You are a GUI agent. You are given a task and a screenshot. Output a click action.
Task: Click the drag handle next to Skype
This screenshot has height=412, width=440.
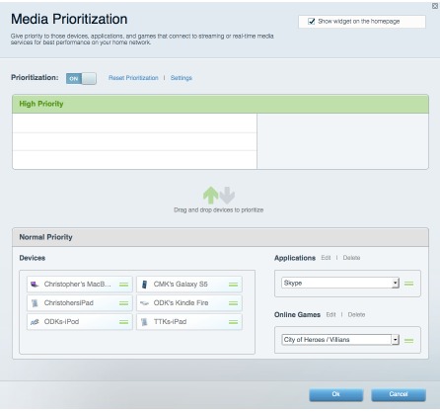[408, 284]
